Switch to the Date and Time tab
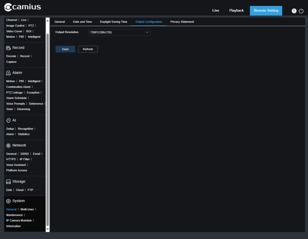The width and height of the screenshot is (308, 239). coord(82,22)
